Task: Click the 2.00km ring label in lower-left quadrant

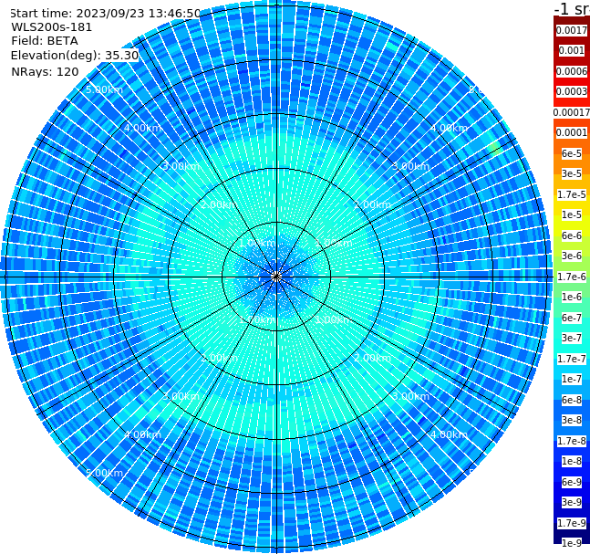Action: tap(220, 358)
